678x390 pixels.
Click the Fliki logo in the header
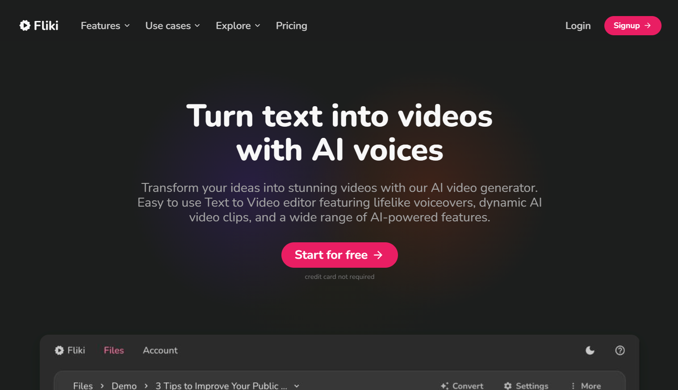point(39,25)
